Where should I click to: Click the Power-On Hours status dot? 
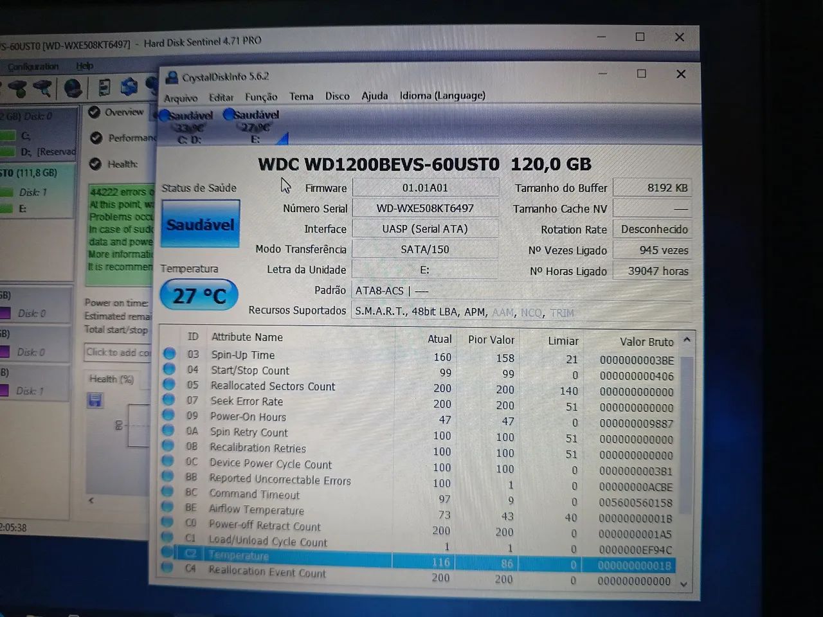168,415
